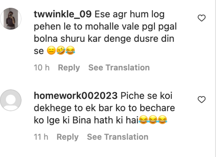Click the last laughing emoji in homework002023's comment
Screen dimensions: 216x157
tap(162, 120)
